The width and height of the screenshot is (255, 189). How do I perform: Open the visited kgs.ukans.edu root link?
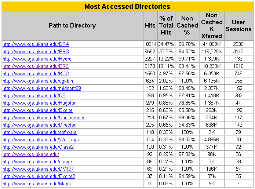click(x=31, y=154)
